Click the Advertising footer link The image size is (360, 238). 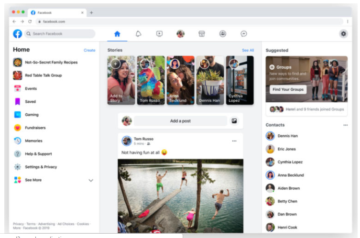pyautogui.click(x=46, y=224)
